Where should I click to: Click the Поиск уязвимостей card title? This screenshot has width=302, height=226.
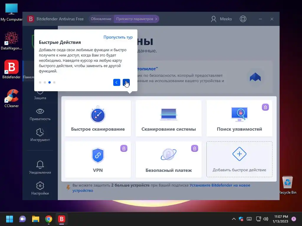tap(239, 129)
